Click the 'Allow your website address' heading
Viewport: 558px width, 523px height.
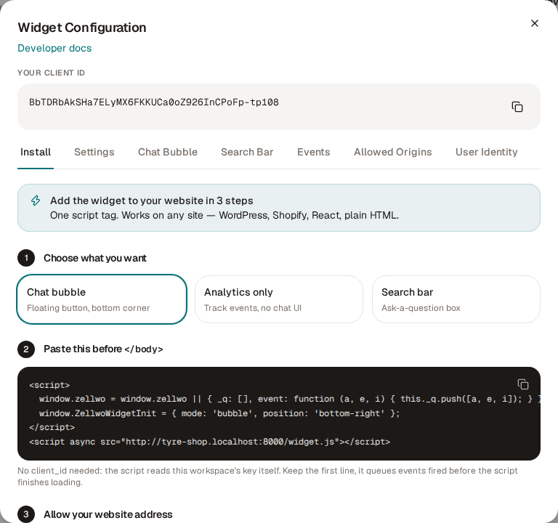pos(108,514)
